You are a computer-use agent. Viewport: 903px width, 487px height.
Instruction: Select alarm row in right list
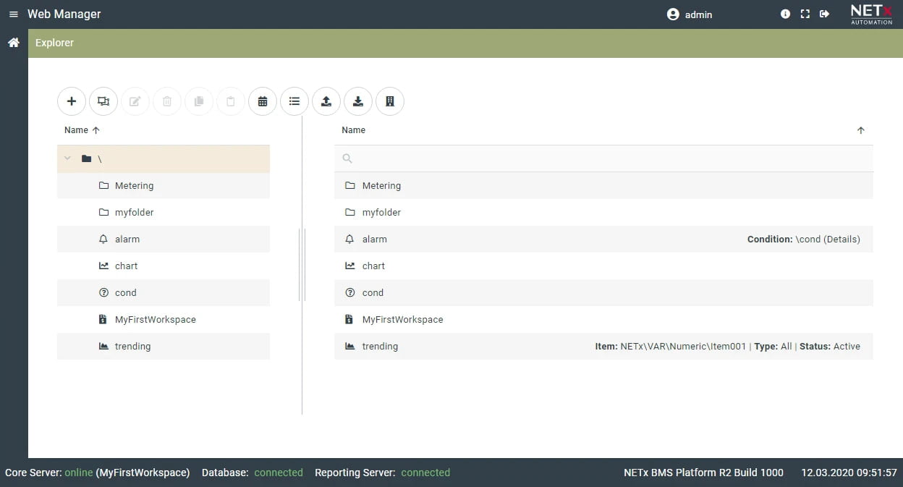[x=603, y=239]
